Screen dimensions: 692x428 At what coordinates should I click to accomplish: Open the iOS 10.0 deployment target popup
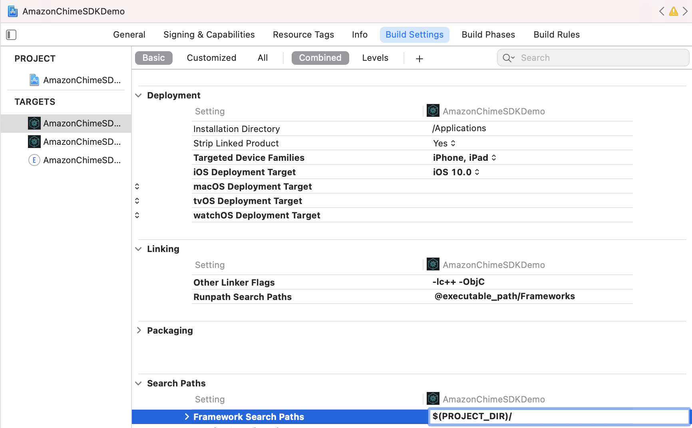click(456, 172)
